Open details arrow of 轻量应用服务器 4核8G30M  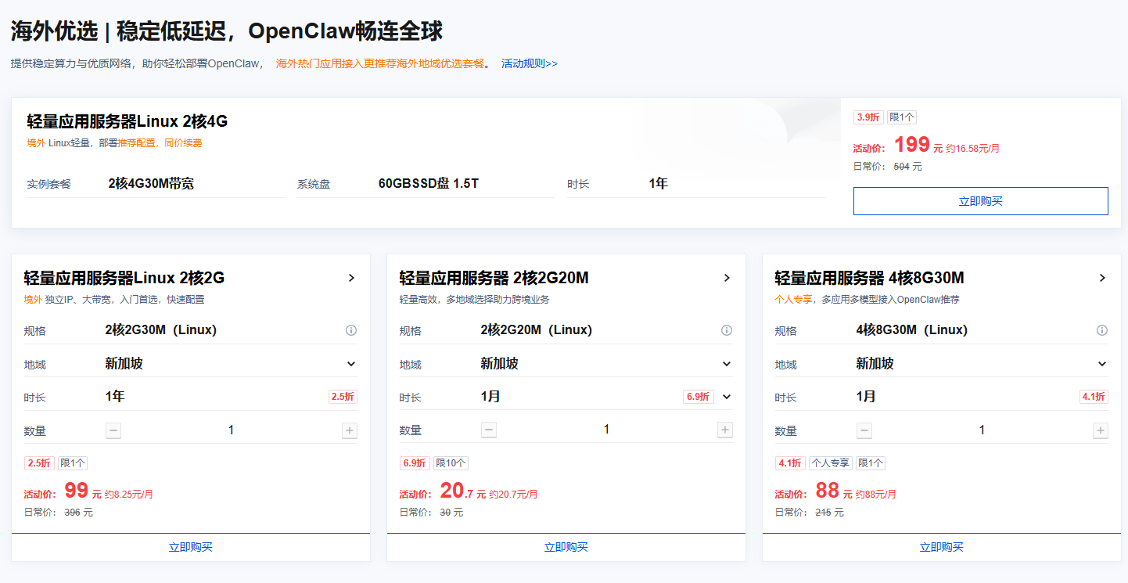1102,278
